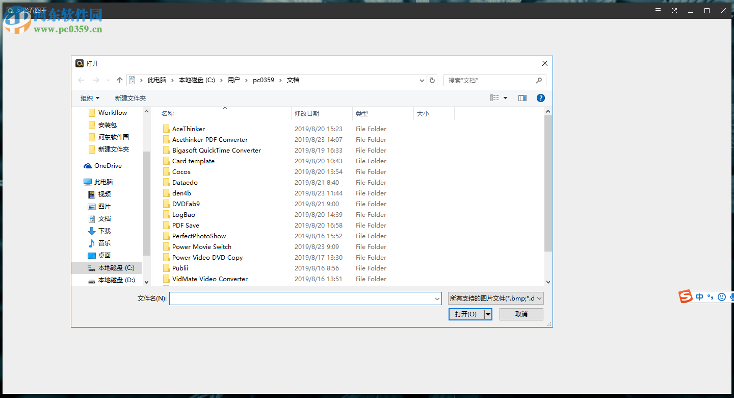Open the OneDrive item in the sidebar
The width and height of the screenshot is (734, 398).
[x=102, y=166]
